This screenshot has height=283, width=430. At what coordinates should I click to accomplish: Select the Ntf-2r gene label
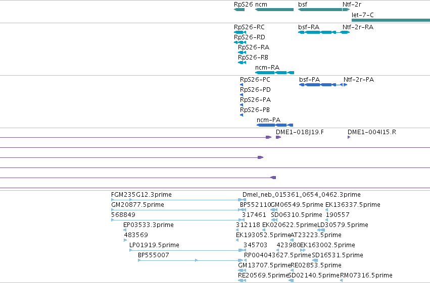[352, 5]
